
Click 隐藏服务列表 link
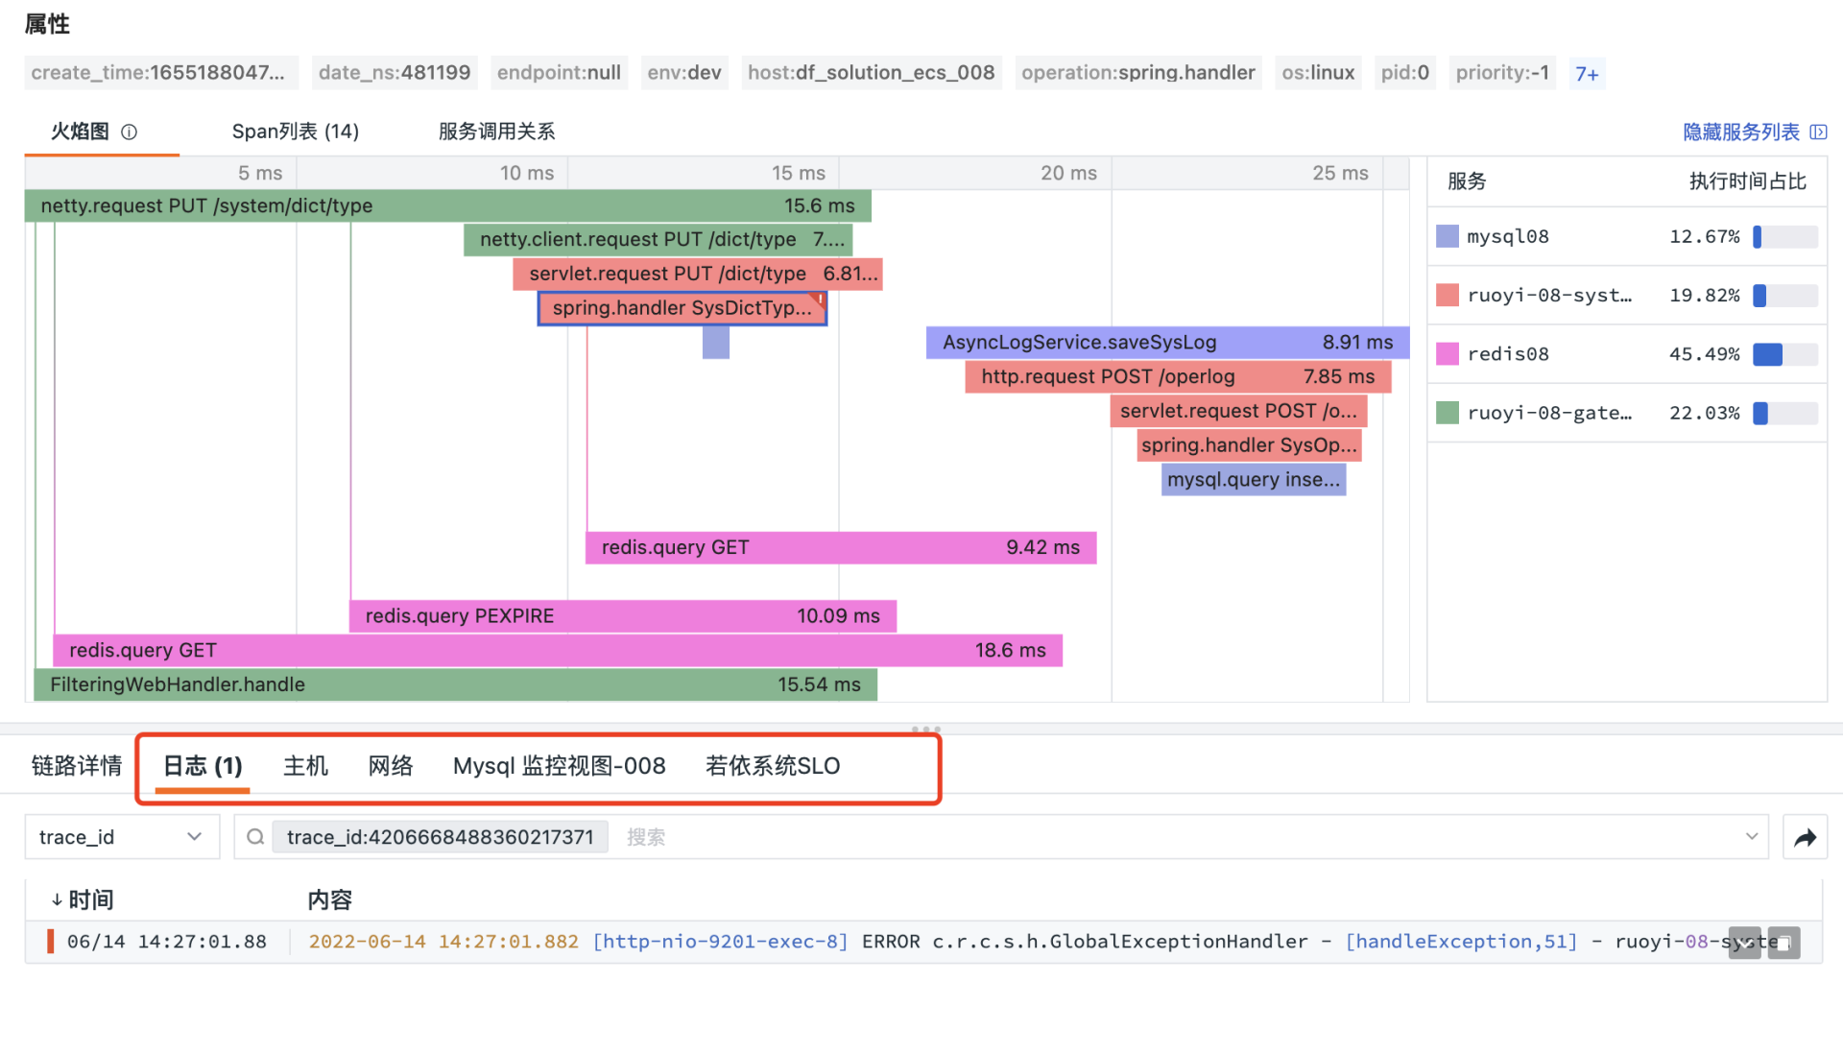(x=1740, y=132)
